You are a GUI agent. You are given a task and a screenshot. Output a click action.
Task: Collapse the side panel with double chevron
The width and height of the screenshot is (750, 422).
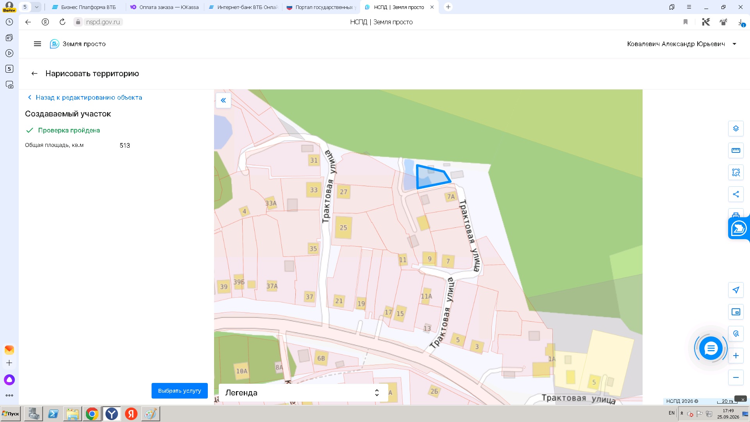pos(223,100)
